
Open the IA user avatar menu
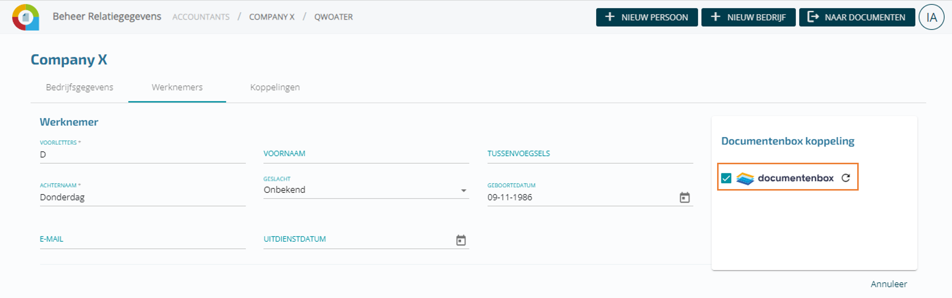tap(931, 17)
